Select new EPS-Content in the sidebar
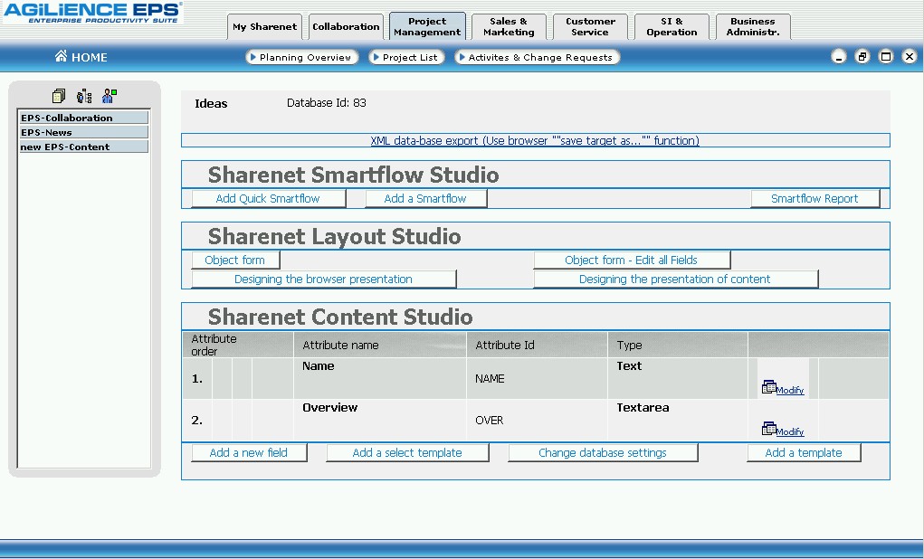 coord(83,147)
